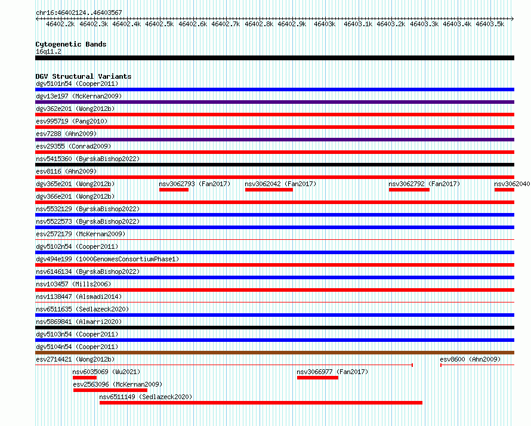This screenshot has width=531, height=426.
Task: Click nsv6146134 (ByrskaBishop2022) label
Action: pyautogui.click(x=88, y=271)
